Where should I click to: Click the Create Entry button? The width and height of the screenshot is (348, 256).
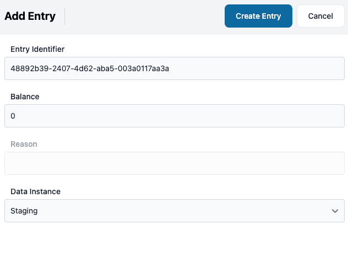(258, 16)
